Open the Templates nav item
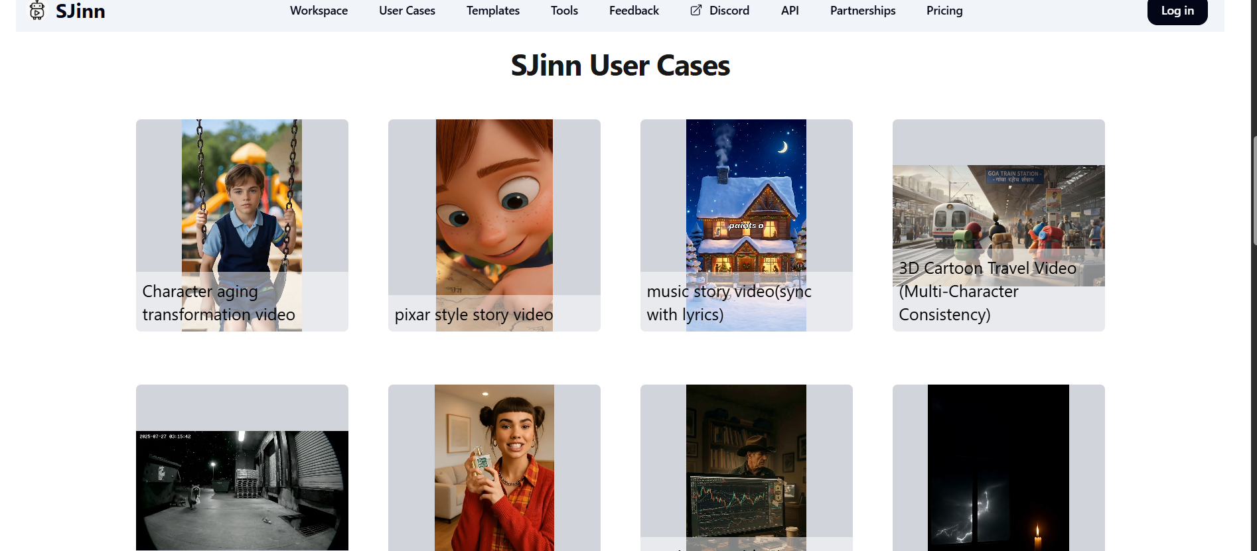The image size is (1257, 551). pyautogui.click(x=493, y=11)
